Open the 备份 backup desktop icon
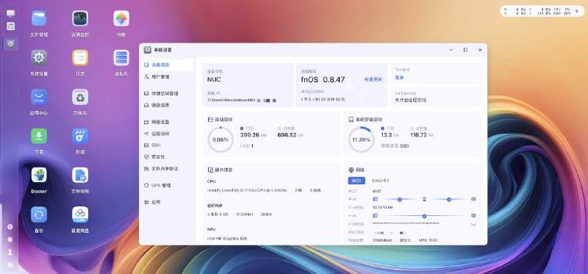Screen dimensions: 588x274 tap(39, 214)
